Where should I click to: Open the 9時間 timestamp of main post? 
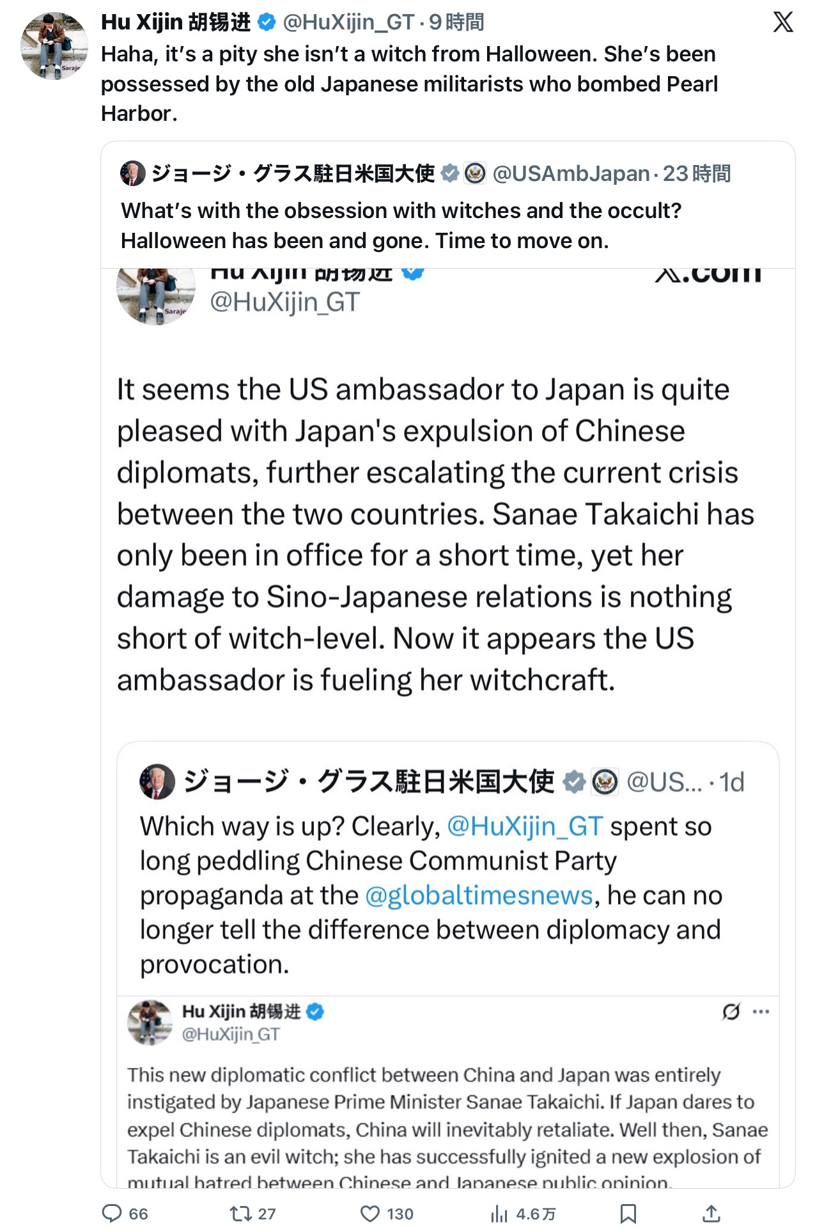click(456, 22)
